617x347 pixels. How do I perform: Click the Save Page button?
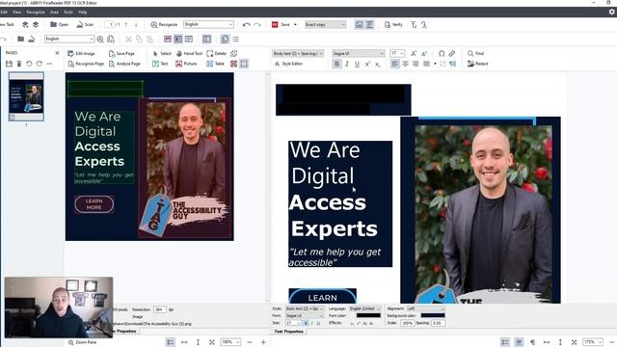click(x=121, y=53)
